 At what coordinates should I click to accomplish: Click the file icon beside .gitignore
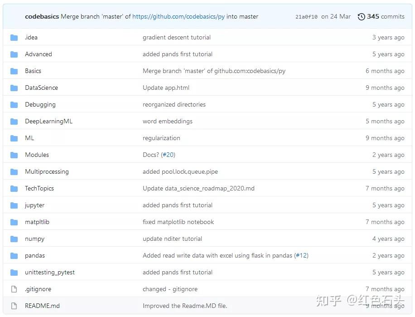14,289
